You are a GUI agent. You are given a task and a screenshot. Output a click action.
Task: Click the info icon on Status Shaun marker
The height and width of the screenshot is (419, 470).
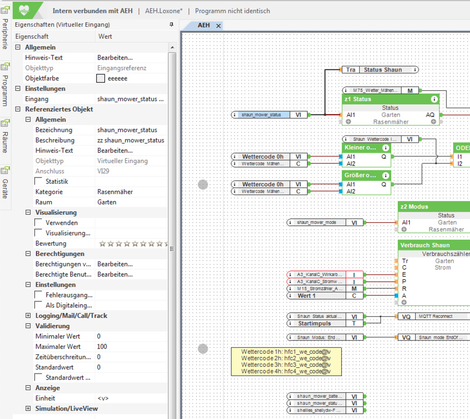point(415,70)
